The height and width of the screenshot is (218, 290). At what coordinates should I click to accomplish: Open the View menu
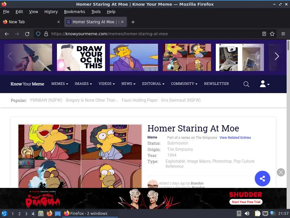pos(33,12)
